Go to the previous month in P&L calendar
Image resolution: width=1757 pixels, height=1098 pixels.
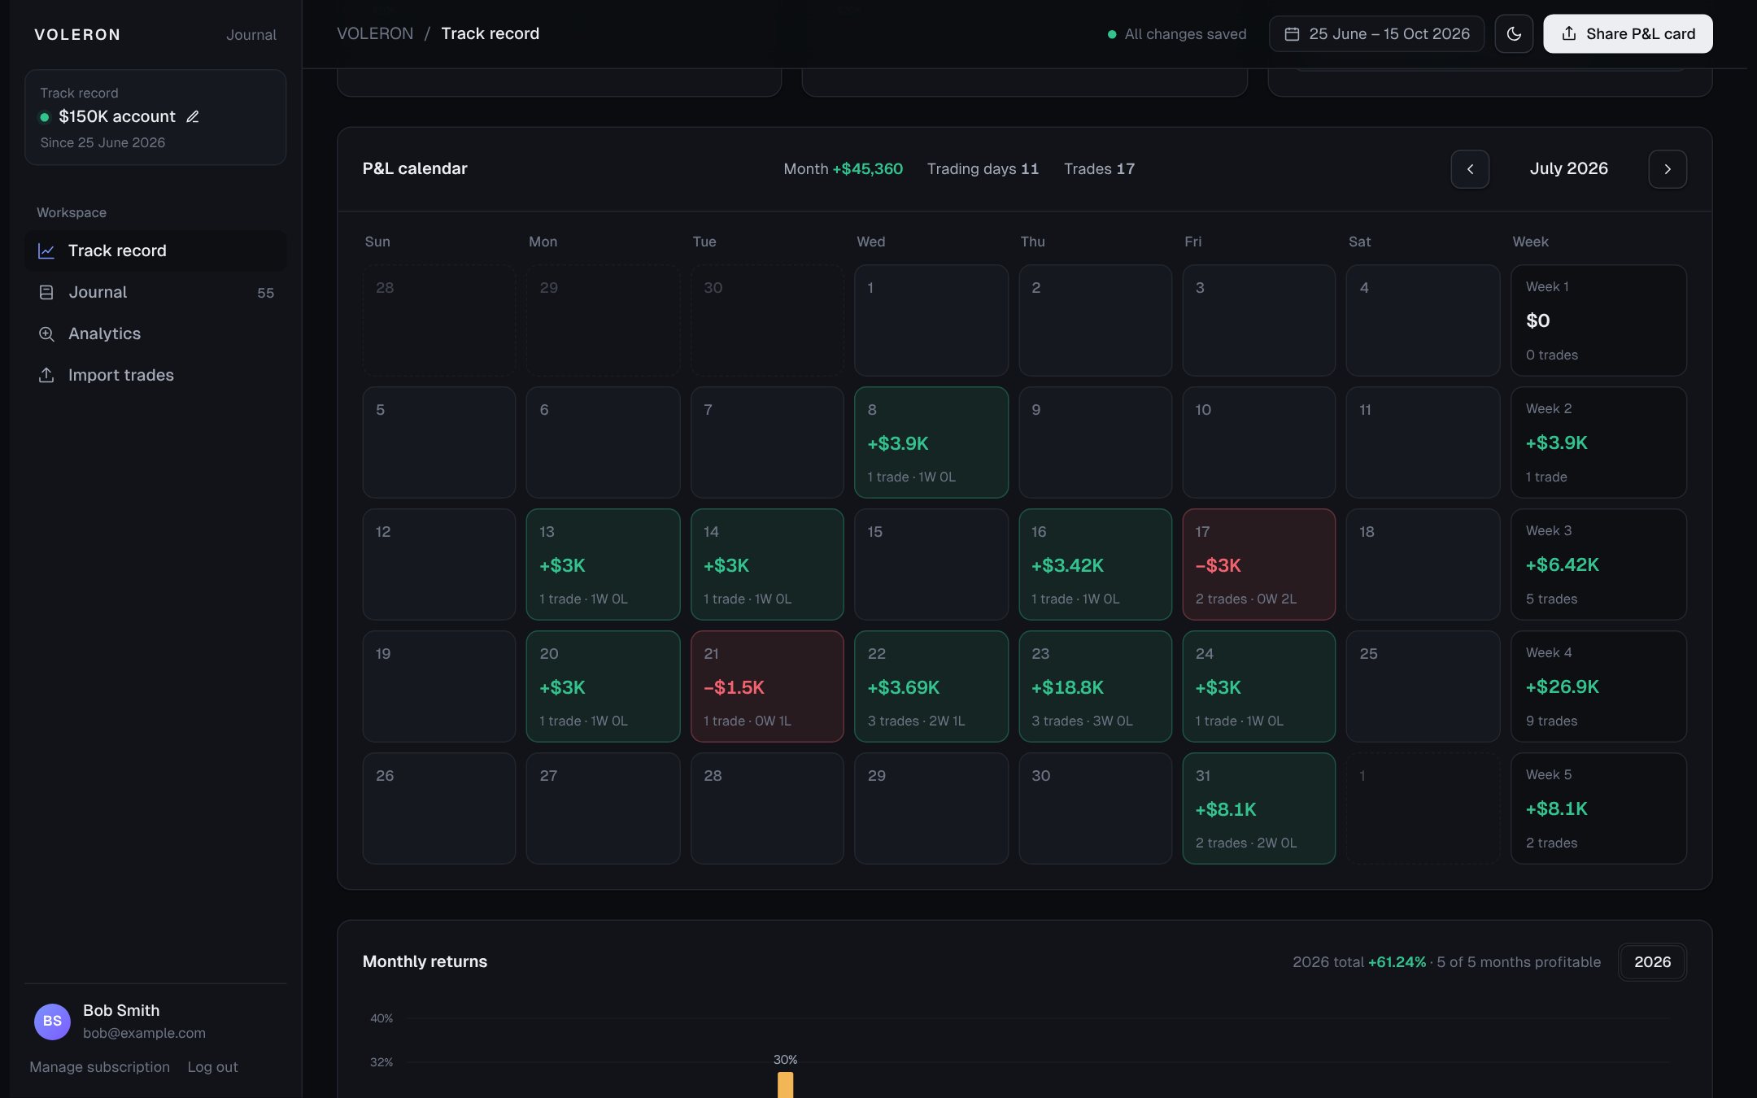[1470, 168]
